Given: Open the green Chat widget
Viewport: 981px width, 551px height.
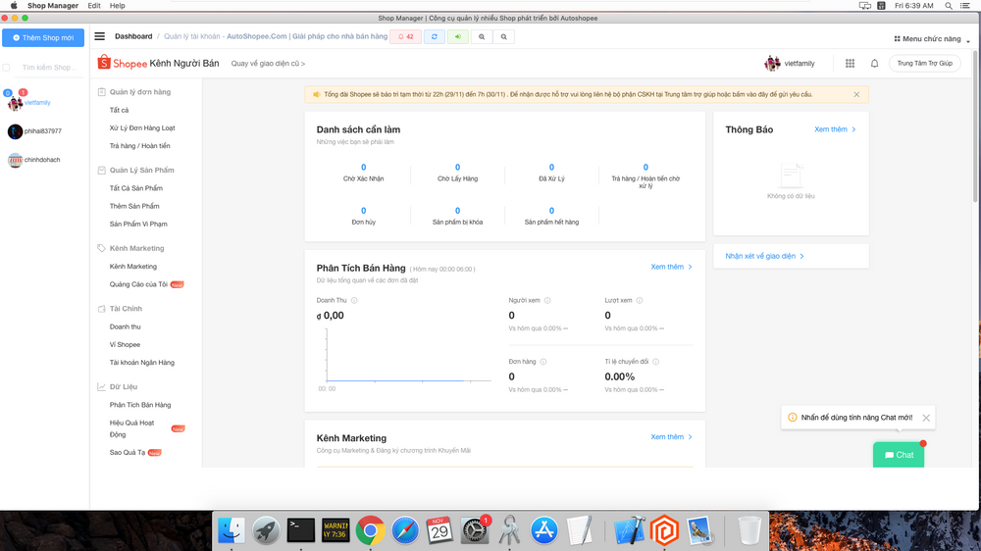Looking at the screenshot, I should click(899, 455).
